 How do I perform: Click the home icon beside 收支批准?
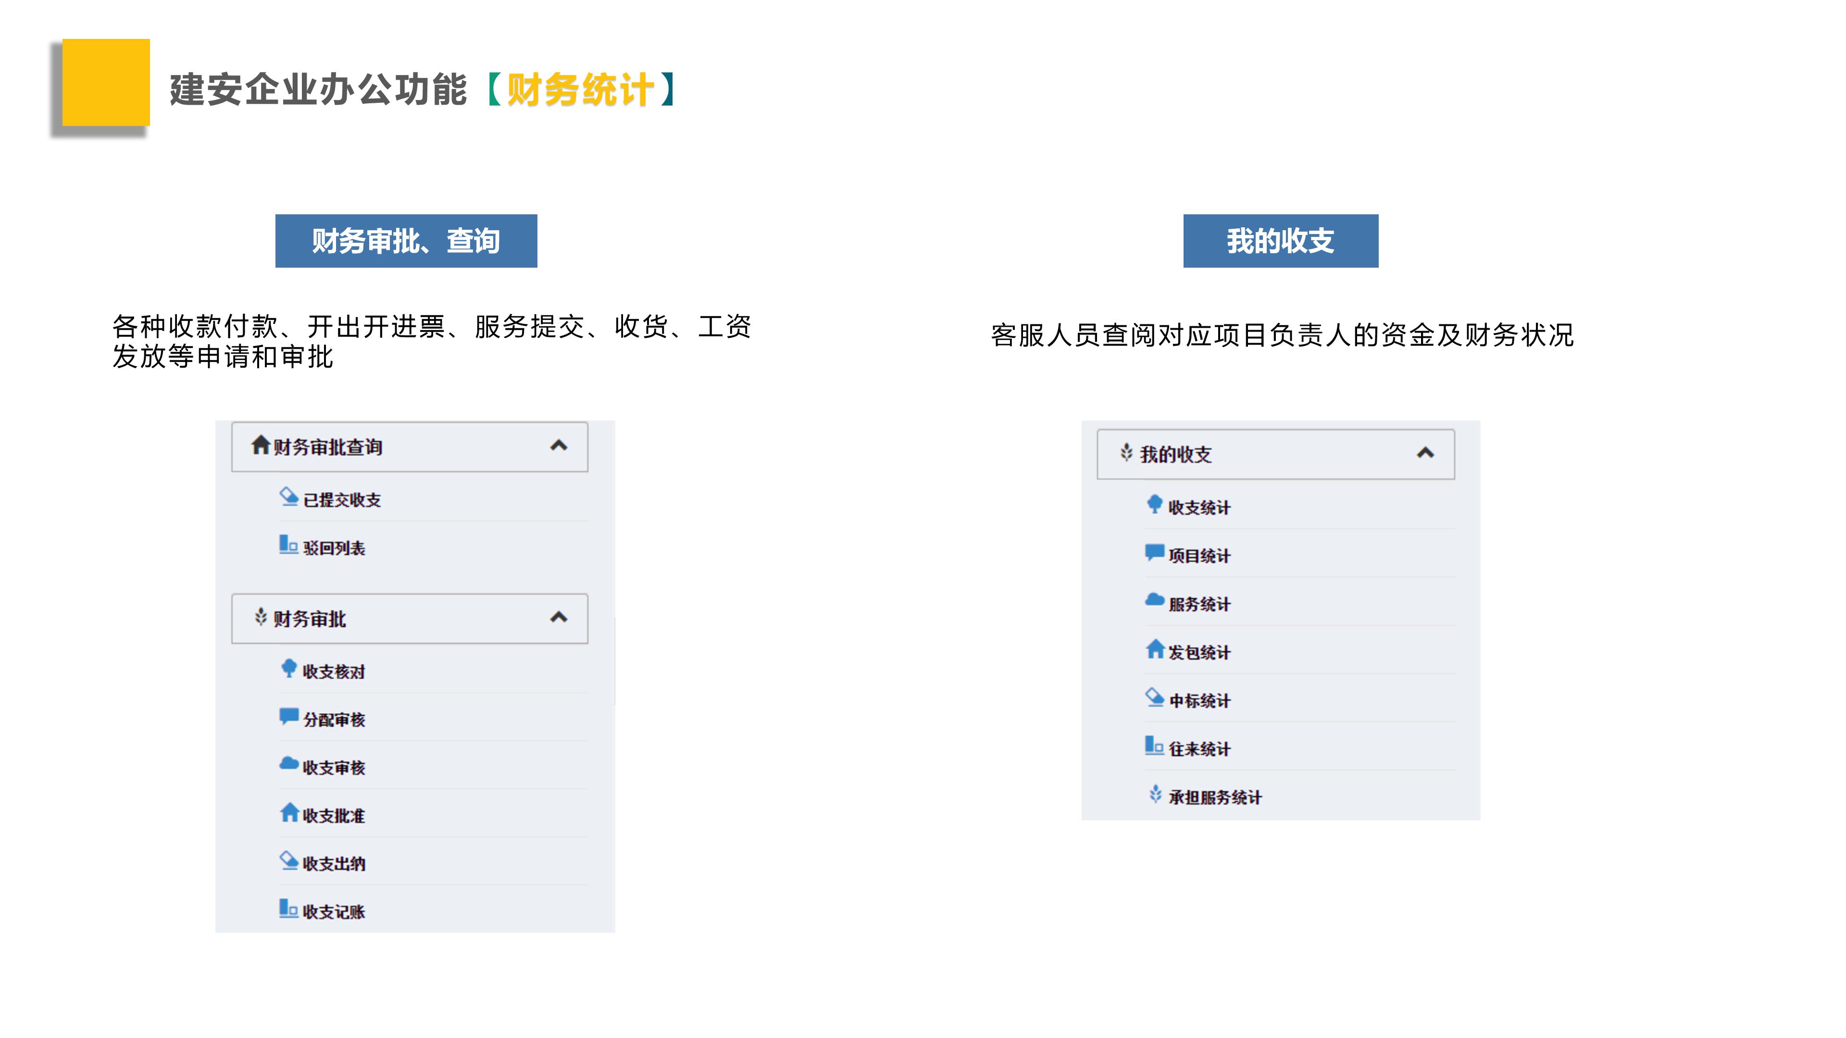(289, 812)
